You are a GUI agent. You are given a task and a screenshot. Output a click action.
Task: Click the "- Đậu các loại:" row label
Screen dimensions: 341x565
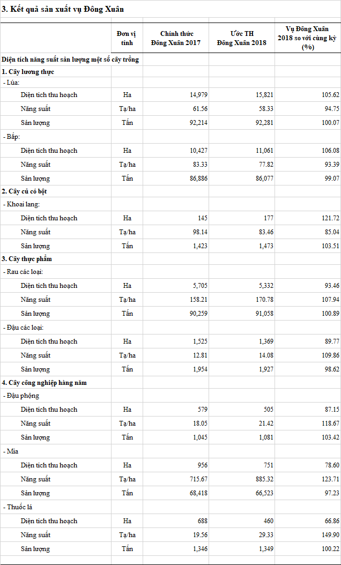(x=23, y=328)
